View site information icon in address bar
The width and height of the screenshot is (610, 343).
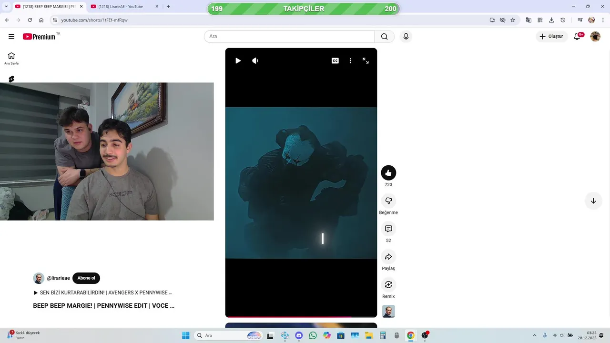(55, 20)
